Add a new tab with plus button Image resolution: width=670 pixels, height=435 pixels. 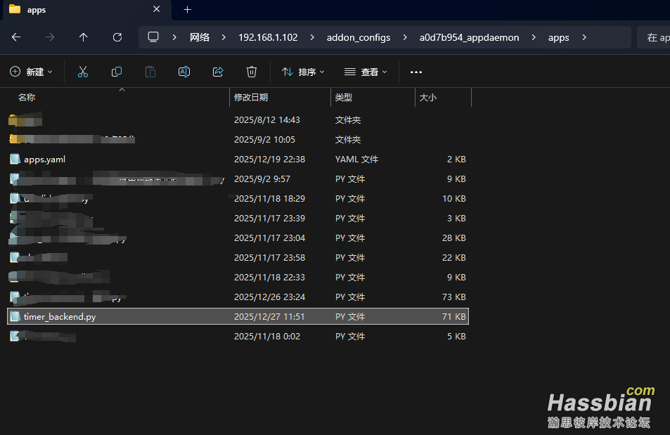click(x=187, y=10)
